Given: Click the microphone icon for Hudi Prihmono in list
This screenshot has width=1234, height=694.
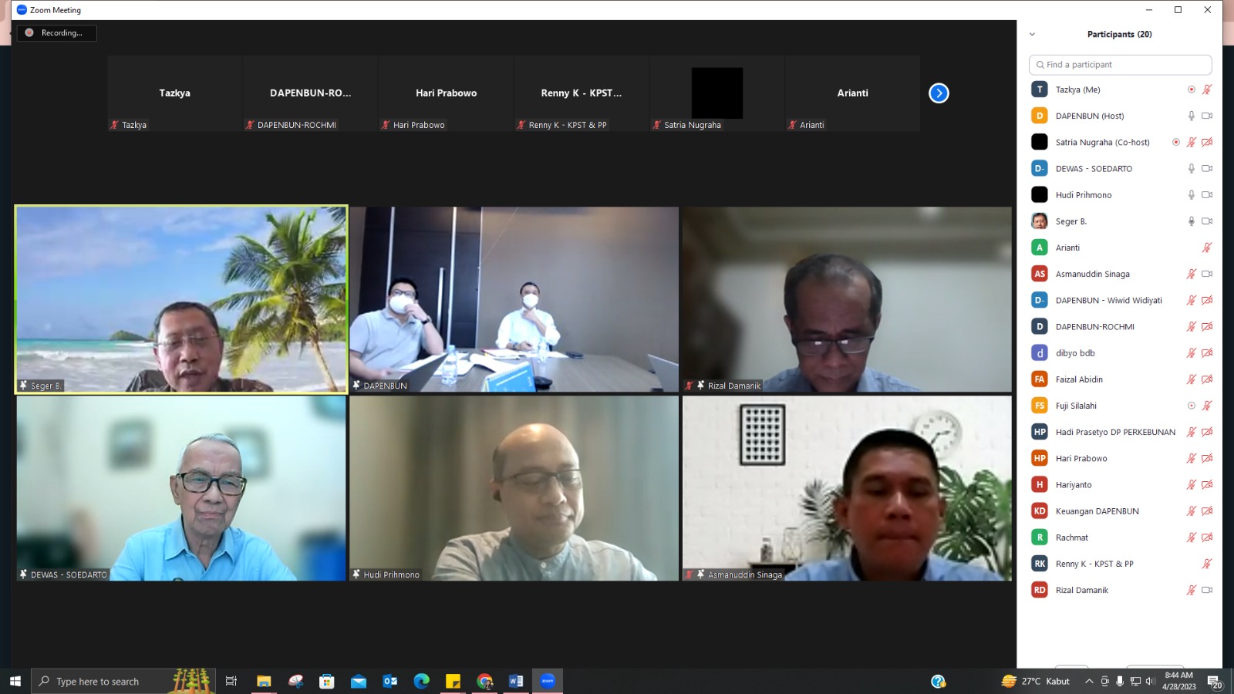Looking at the screenshot, I should [x=1192, y=195].
